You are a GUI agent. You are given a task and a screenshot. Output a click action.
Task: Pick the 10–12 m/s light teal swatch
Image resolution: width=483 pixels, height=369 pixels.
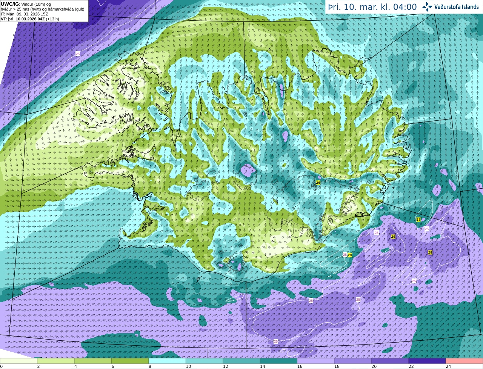coord(204,361)
